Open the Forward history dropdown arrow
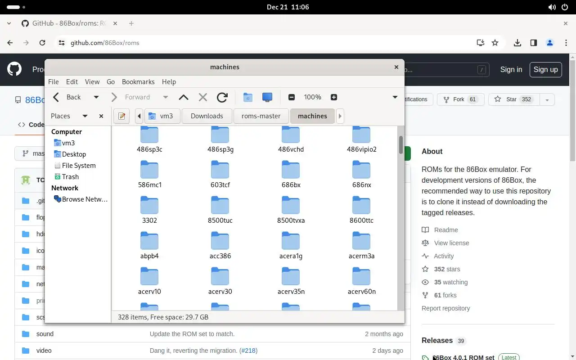576x360 pixels. pyautogui.click(x=165, y=97)
